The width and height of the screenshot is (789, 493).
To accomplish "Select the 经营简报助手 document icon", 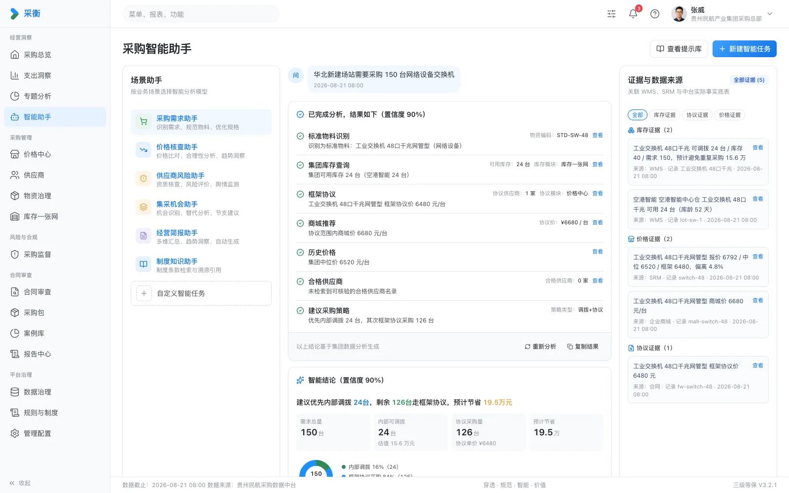I will point(143,237).
